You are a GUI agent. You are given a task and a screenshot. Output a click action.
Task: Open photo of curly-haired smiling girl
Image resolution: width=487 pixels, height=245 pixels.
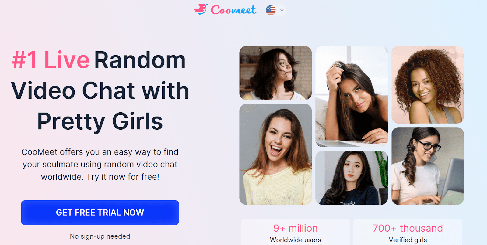(x=428, y=85)
